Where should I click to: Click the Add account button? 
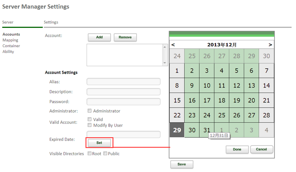[x=99, y=37]
